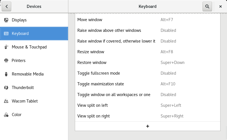Screen dimensions: 227x140
Task: Add a custom shortcut with plus button
Action: pos(147,126)
